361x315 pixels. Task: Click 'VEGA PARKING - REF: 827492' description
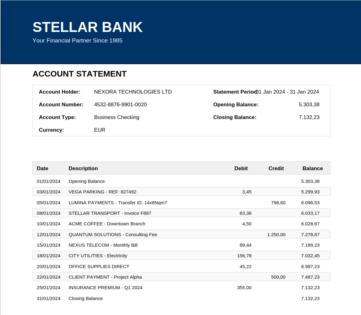pos(102,192)
